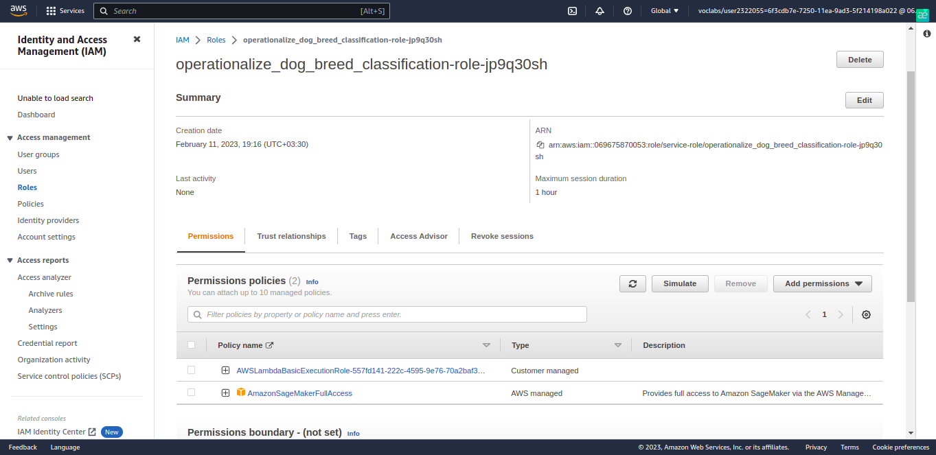
Task: Go to next policies page arrow
Action: [841, 314]
